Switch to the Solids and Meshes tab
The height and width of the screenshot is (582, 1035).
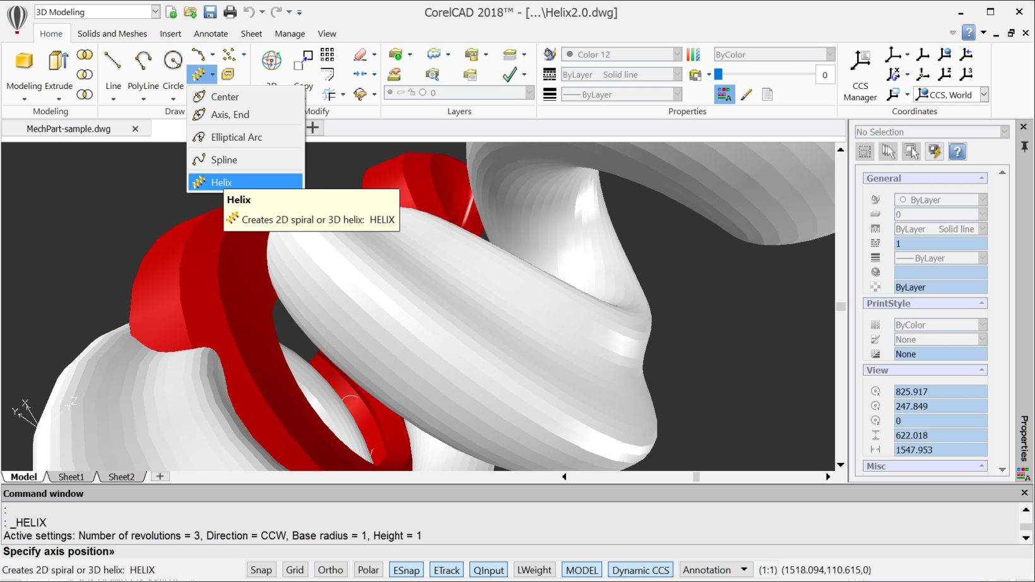[112, 33]
